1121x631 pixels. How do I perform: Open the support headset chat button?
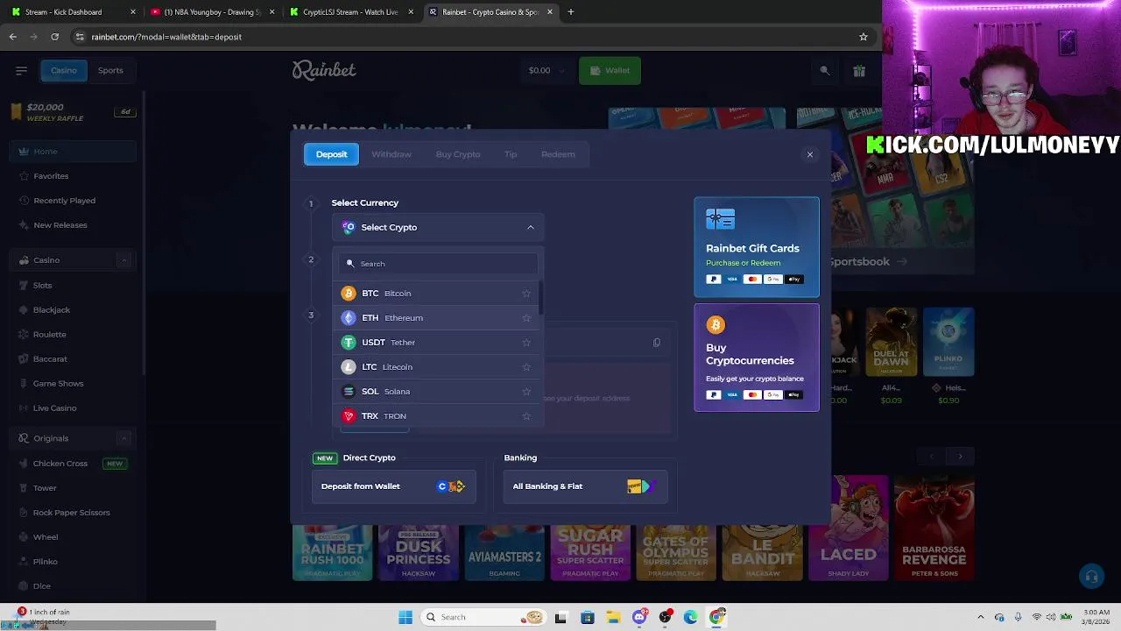pos(1090,577)
